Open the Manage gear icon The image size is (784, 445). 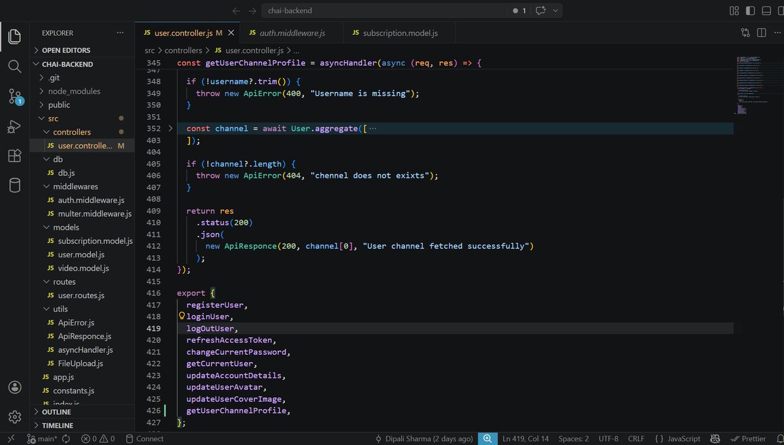[14, 416]
